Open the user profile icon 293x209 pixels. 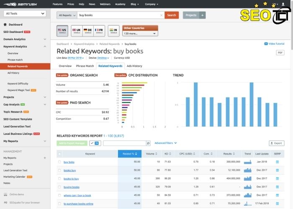(x=283, y=4)
